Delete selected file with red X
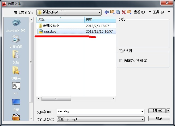The height and width of the screenshot is (126, 175). tap(124, 12)
